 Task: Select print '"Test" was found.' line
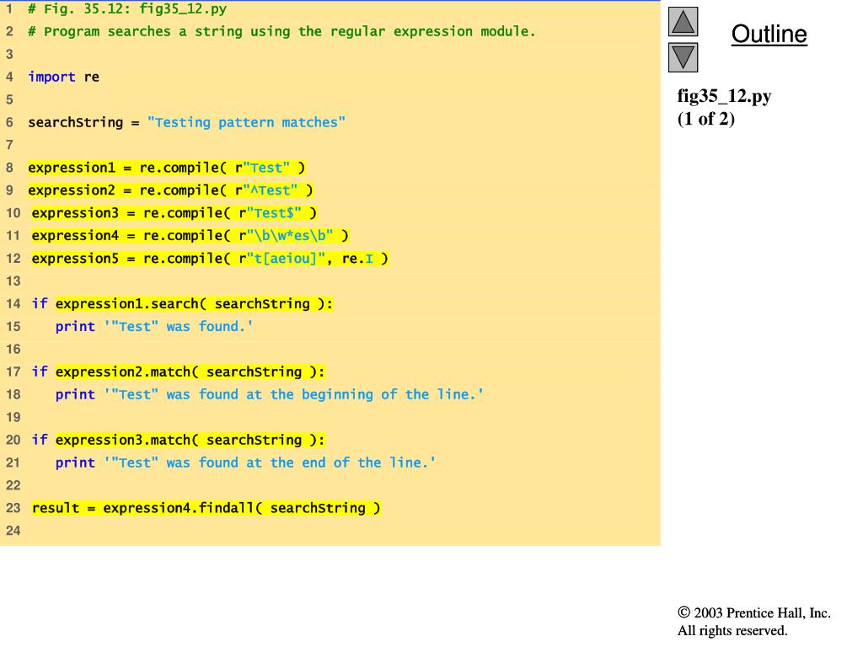click(154, 326)
